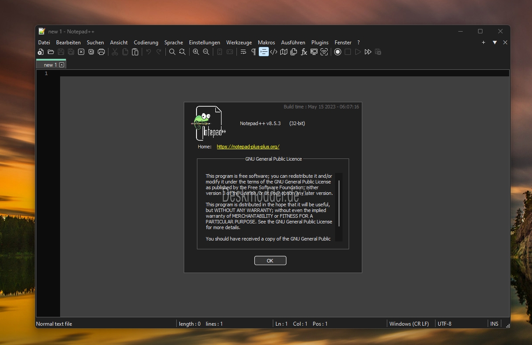Image resolution: width=532 pixels, height=345 pixels.
Task: Show the Document Map panel icon
Action: [284, 52]
